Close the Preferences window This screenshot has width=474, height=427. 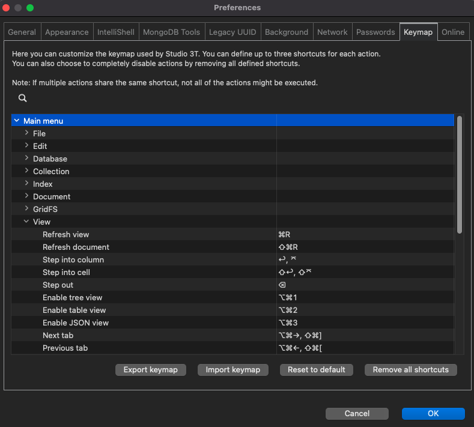[x=6, y=8]
